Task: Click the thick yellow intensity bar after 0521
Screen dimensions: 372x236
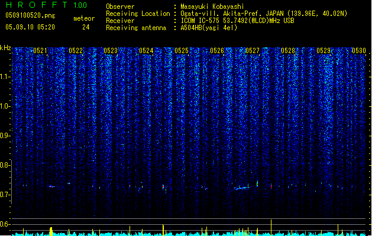Action: coord(51,231)
